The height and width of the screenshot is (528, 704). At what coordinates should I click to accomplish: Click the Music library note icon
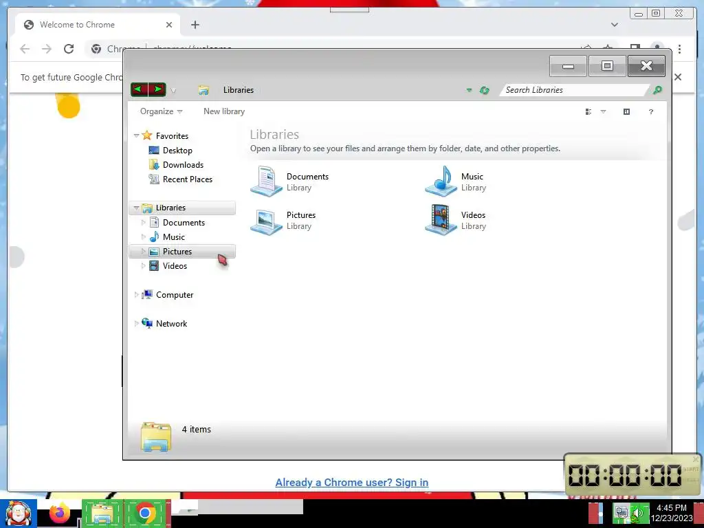(x=441, y=181)
